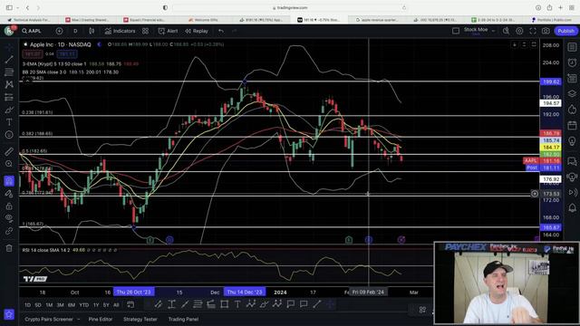Viewport: 580px width, 326px height.
Task: Open the AAPL symbol search box
Action: (32, 31)
